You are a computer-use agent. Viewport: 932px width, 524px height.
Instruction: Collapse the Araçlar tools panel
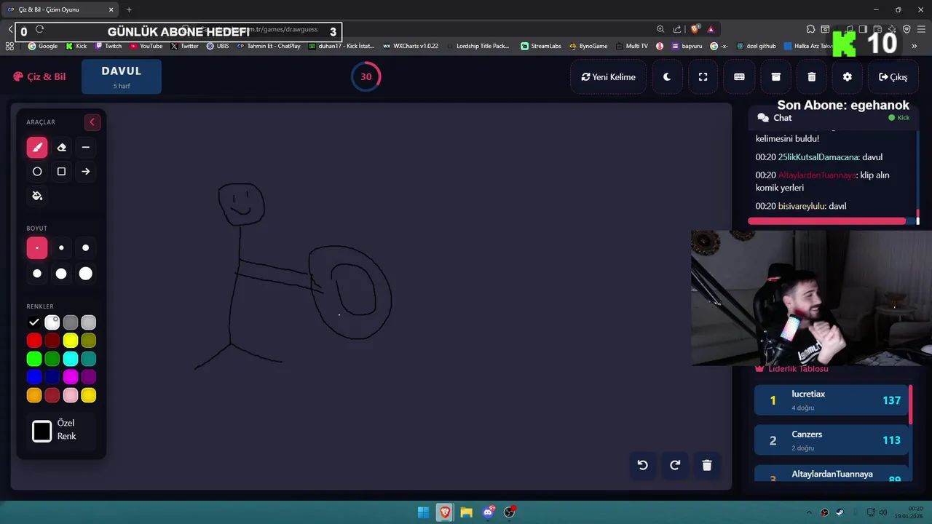click(x=92, y=122)
